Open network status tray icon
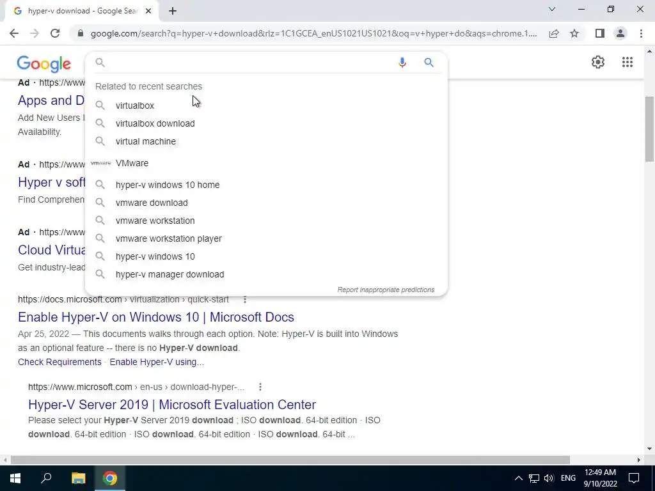 point(534,478)
